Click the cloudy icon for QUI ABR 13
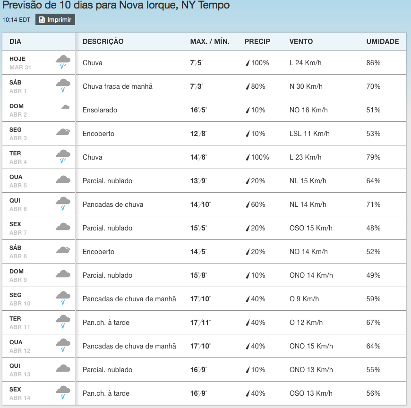The height and width of the screenshot is (408, 411). coord(63,368)
